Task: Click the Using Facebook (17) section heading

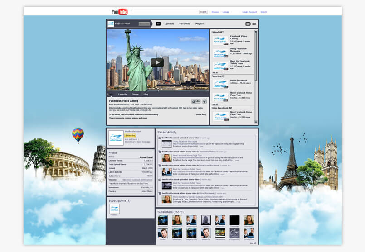Action: 222,108
